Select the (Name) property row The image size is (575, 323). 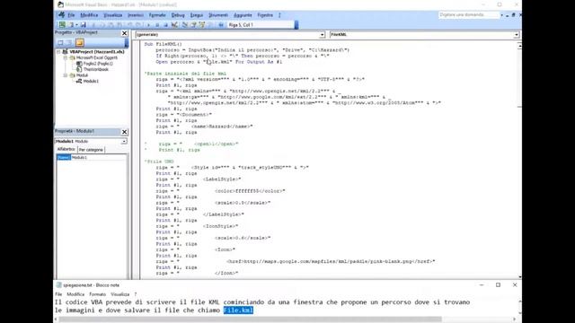[91, 158]
